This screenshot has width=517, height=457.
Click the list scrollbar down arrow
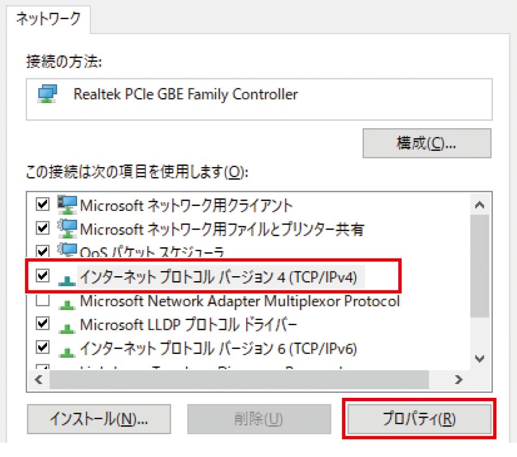tap(480, 359)
